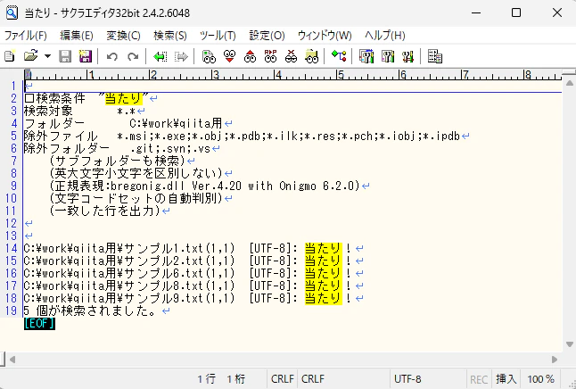Click the 100 % zoom status indicator
The width and height of the screenshot is (576, 389).
coord(540,379)
